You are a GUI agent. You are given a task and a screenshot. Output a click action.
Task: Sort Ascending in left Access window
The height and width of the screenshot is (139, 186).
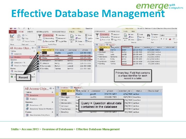48,35
